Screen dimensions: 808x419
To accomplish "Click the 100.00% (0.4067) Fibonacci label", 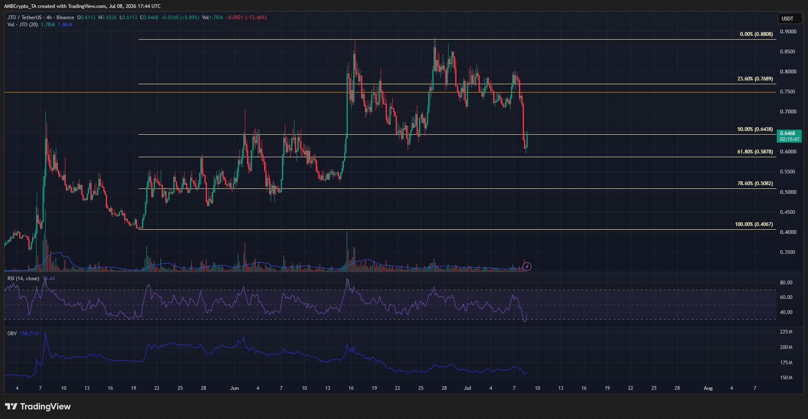I will tap(754, 224).
